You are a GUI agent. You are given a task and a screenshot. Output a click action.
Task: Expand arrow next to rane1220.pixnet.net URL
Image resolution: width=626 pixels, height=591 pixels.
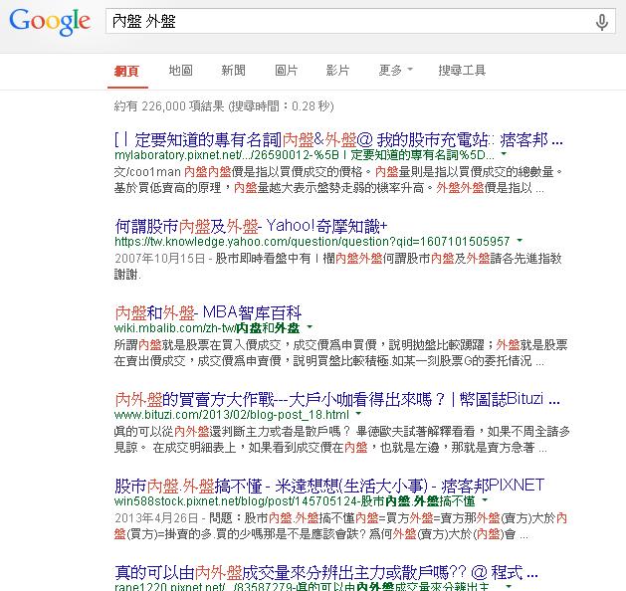509,586
